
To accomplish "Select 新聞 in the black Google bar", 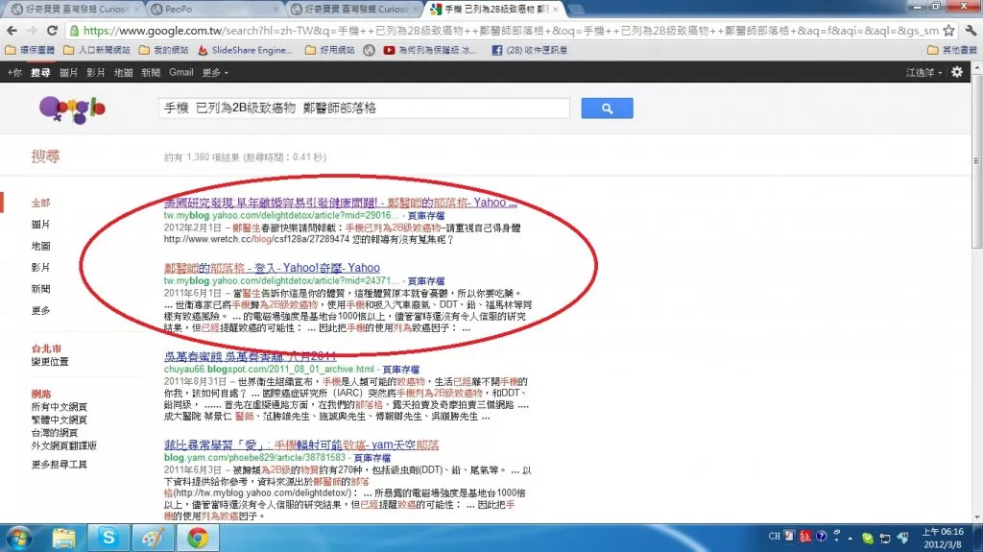I will pyautogui.click(x=151, y=72).
